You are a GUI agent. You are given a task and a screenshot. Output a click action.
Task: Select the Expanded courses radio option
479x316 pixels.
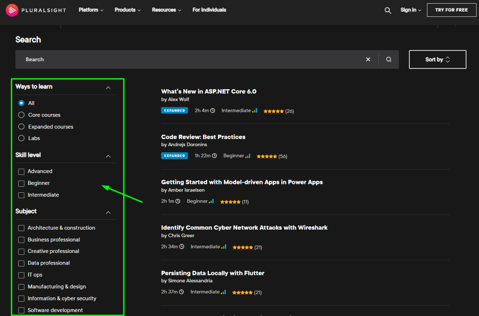(x=21, y=126)
